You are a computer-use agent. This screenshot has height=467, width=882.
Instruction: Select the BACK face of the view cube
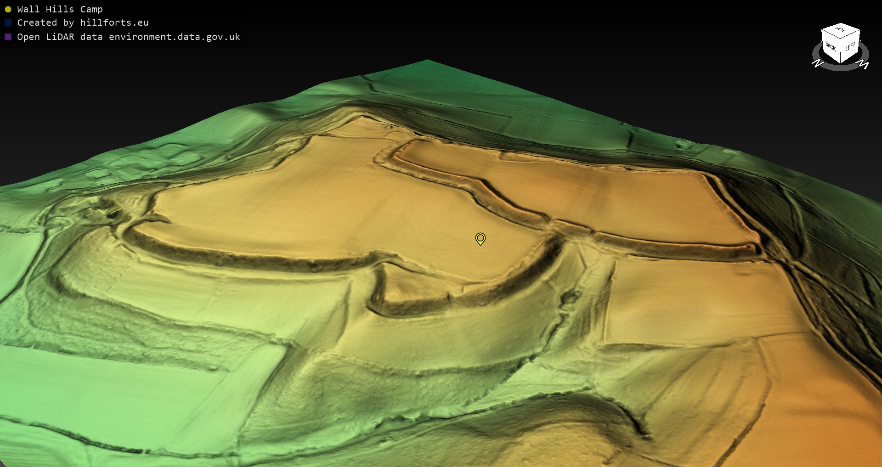coord(831,46)
